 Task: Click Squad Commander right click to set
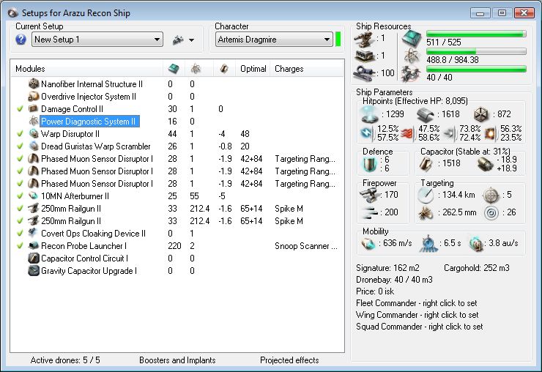coord(419,327)
